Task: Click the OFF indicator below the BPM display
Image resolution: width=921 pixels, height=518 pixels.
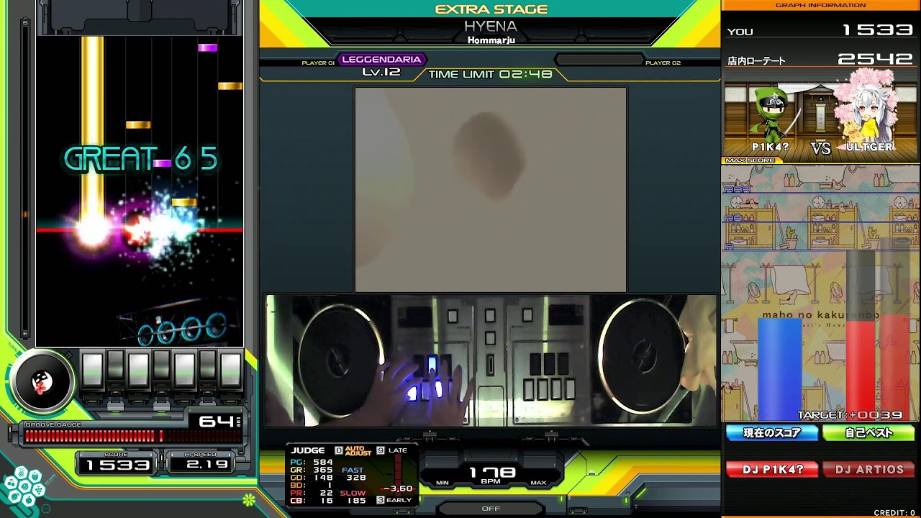Action: [x=491, y=509]
